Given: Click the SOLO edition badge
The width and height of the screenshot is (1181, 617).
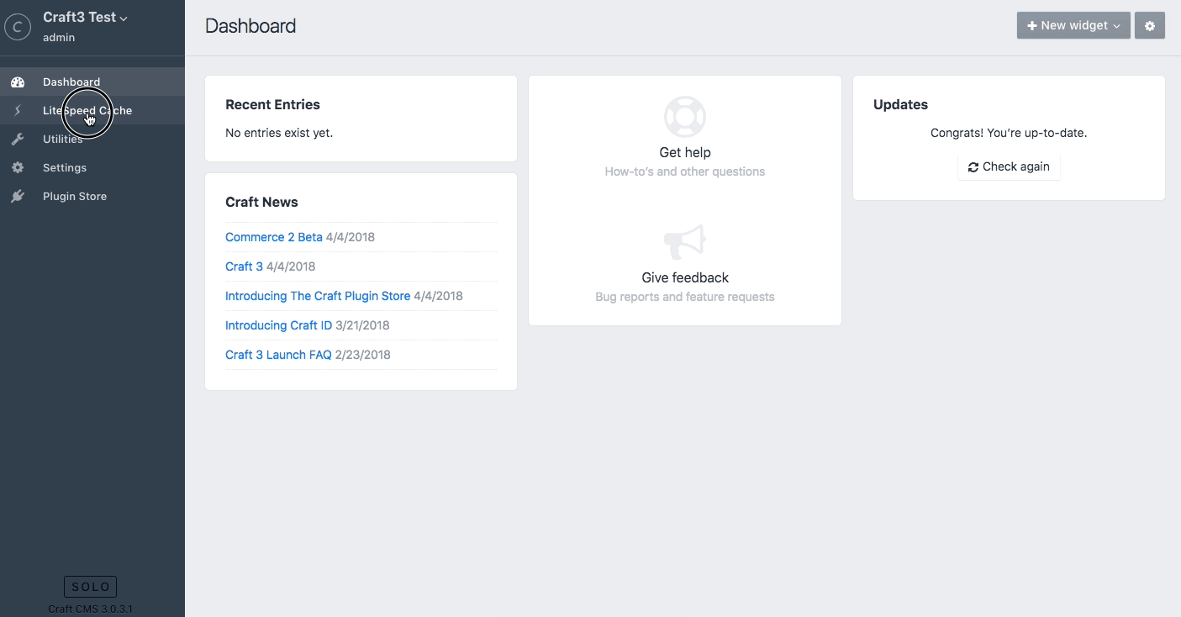Looking at the screenshot, I should coord(90,587).
